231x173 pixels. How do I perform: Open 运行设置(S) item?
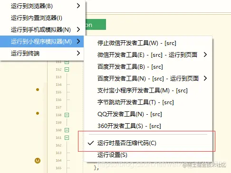click(148, 155)
